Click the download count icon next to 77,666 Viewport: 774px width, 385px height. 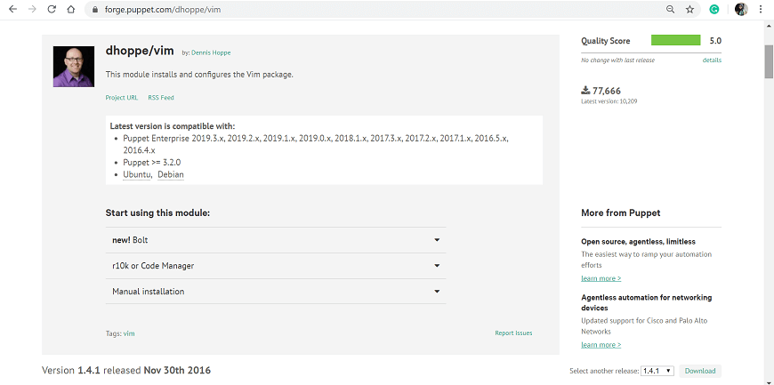[x=586, y=91]
